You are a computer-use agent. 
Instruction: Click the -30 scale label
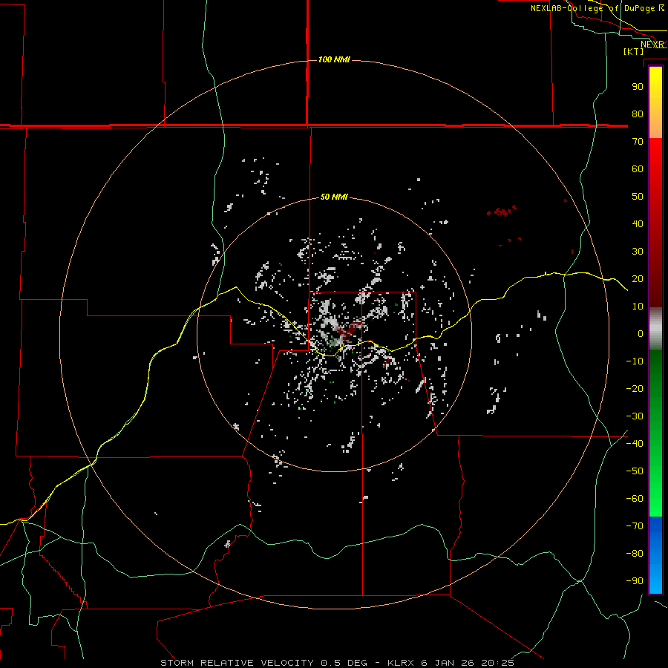coord(635,416)
